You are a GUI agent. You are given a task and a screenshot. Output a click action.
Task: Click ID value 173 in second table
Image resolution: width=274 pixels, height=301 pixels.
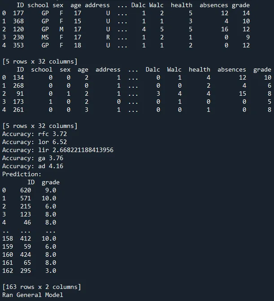[18, 102]
